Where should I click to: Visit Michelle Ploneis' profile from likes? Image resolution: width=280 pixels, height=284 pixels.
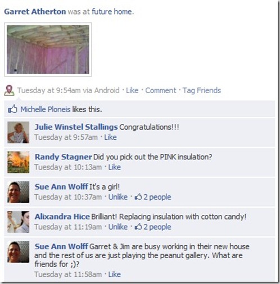(46, 109)
